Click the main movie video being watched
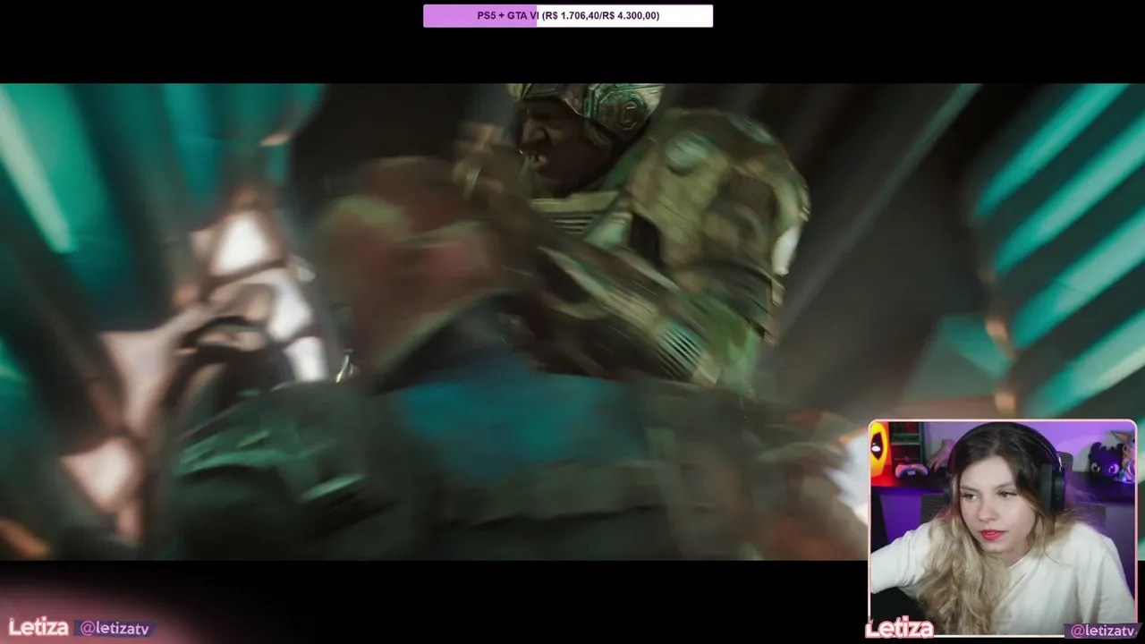The image size is (1145, 644). [x=572, y=322]
